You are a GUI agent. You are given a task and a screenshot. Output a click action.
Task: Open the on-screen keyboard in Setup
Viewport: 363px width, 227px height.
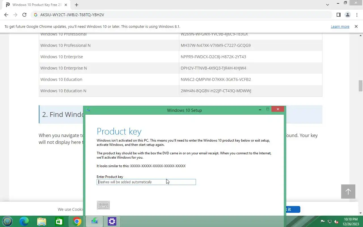(x=103, y=205)
